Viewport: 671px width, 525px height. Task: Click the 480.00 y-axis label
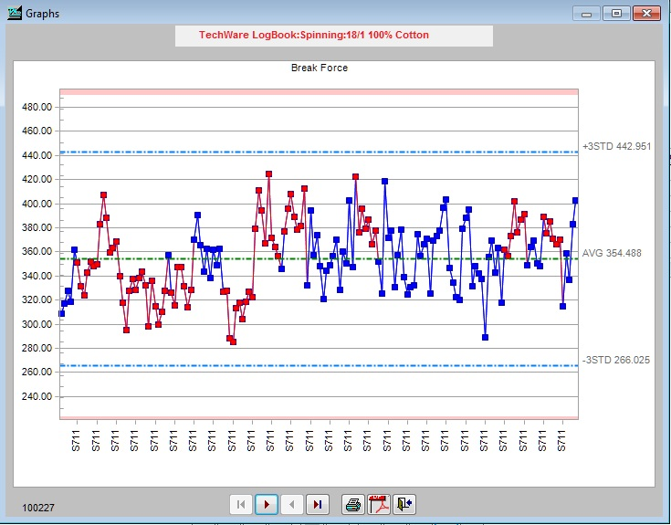37,107
